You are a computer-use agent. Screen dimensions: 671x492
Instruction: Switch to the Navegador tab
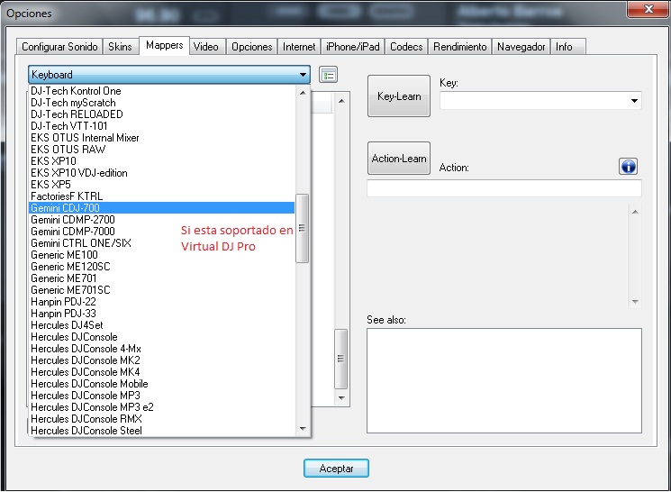(521, 47)
